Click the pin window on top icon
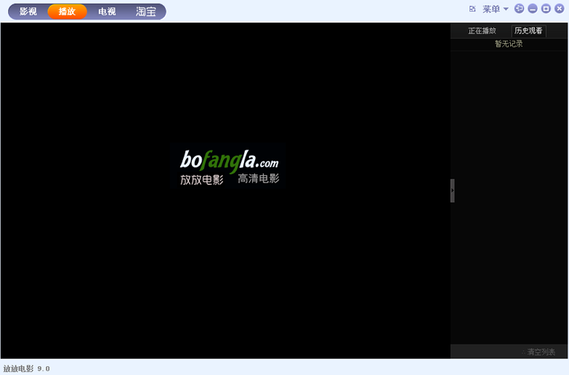This screenshot has width=569, height=375. point(520,9)
